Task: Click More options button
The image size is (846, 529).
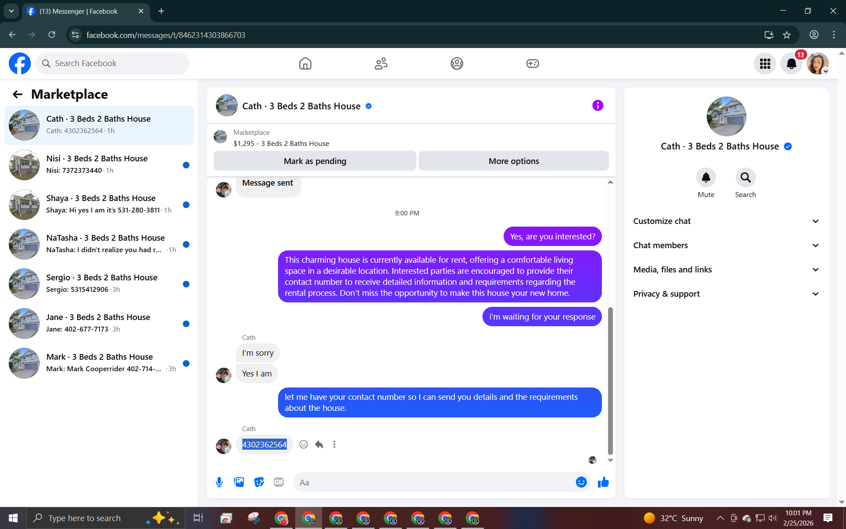Action: coord(513,161)
